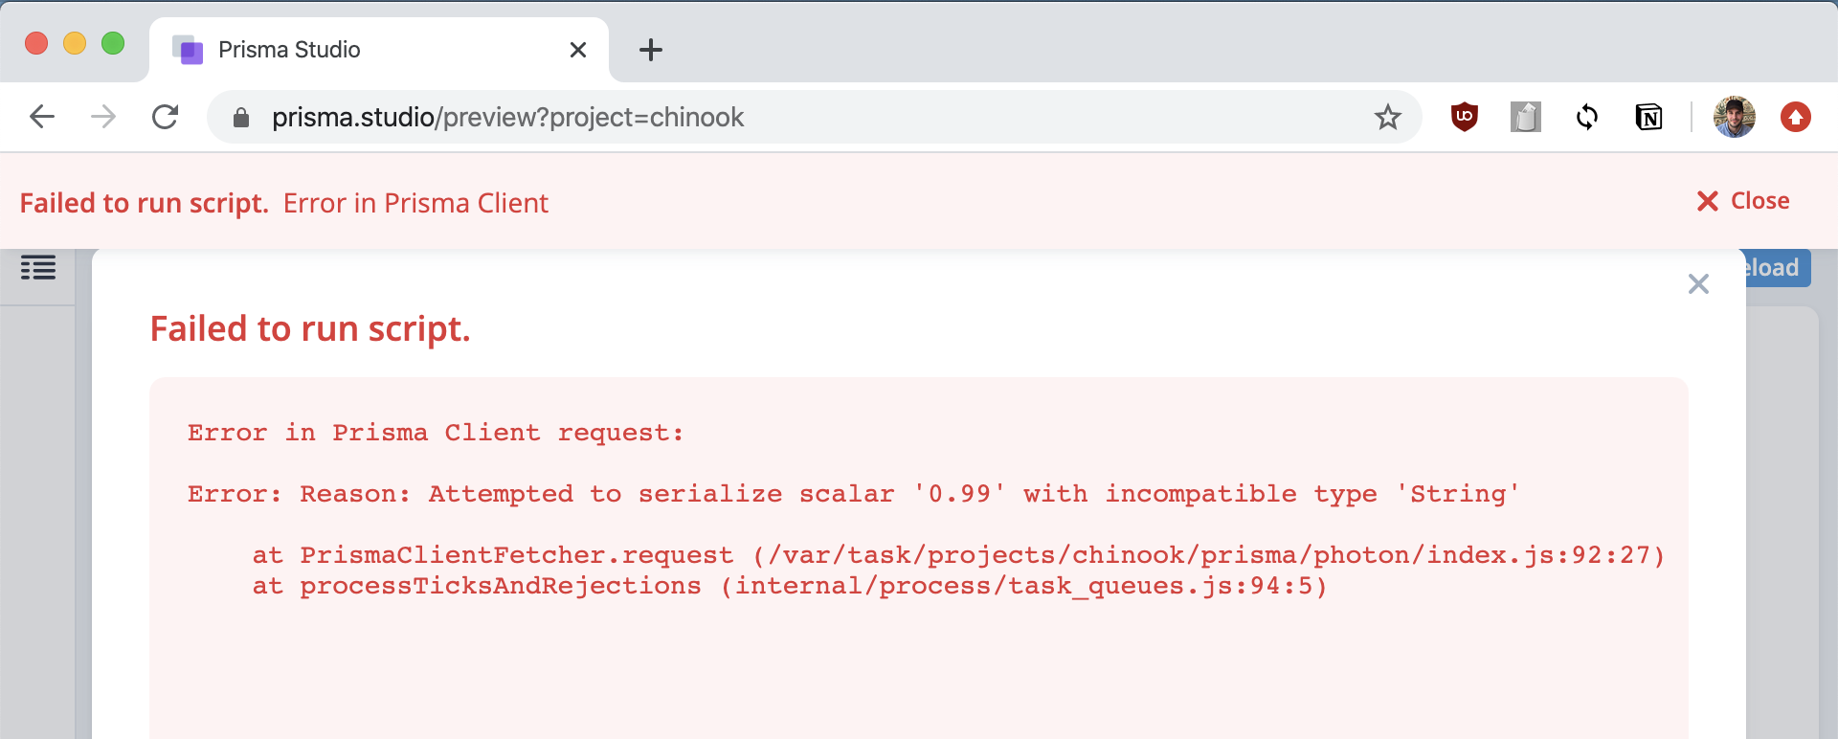Screen dimensions: 1838x739
Task: Reload the page via the refresh icon
Action: (x=165, y=117)
